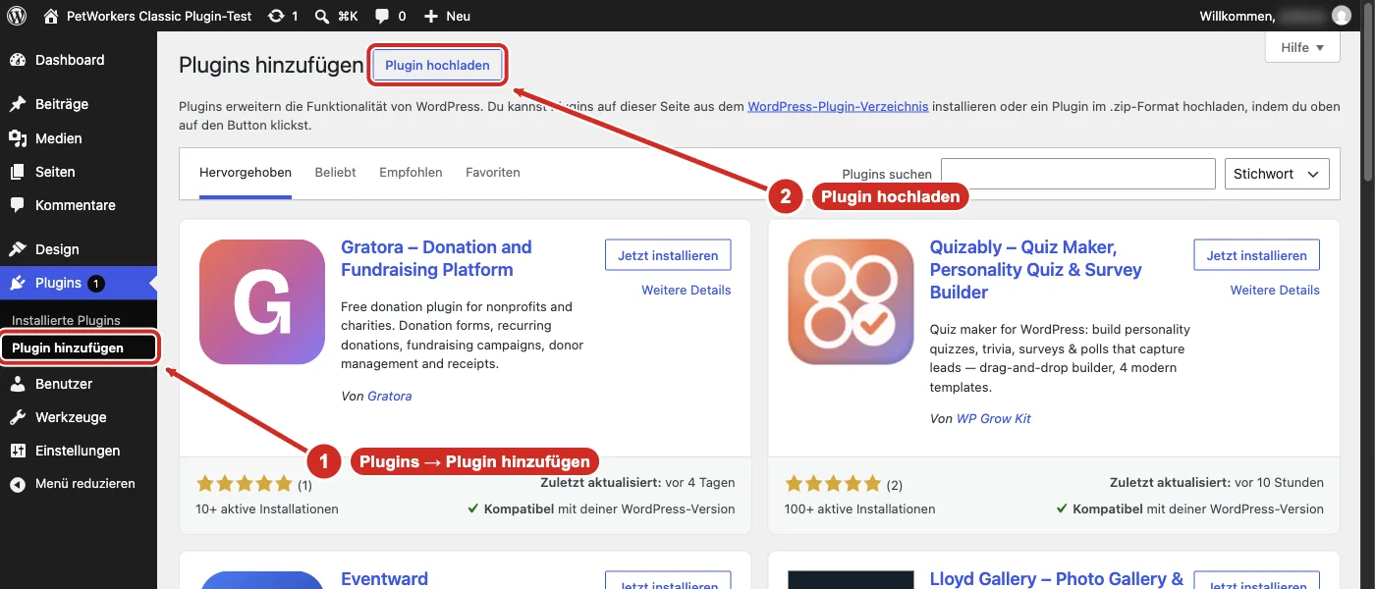This screenshot has height=589, width=1375.
Task: Switch to the Hervorgehoben tab
Action: (246, 173)
